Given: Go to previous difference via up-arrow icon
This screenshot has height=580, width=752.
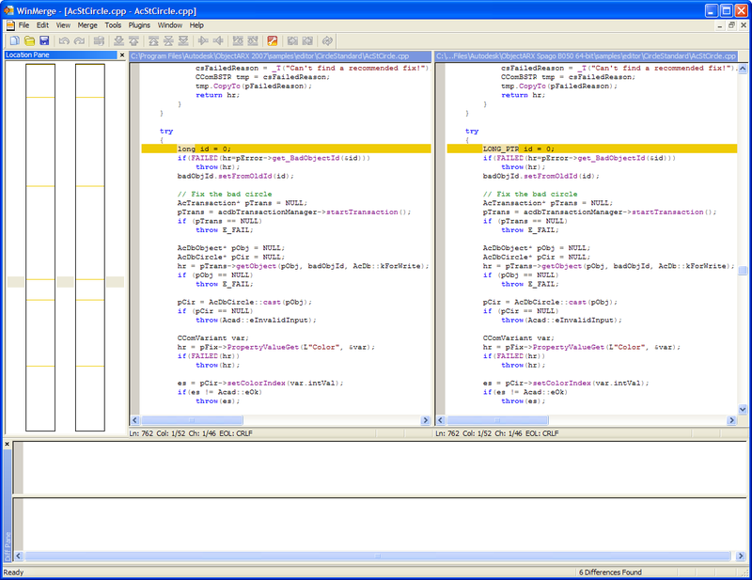Looking at the screenshot, I should [135, 41].
